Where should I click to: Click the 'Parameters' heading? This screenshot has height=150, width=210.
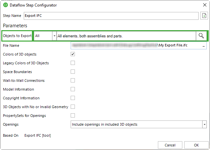[15, 26]
